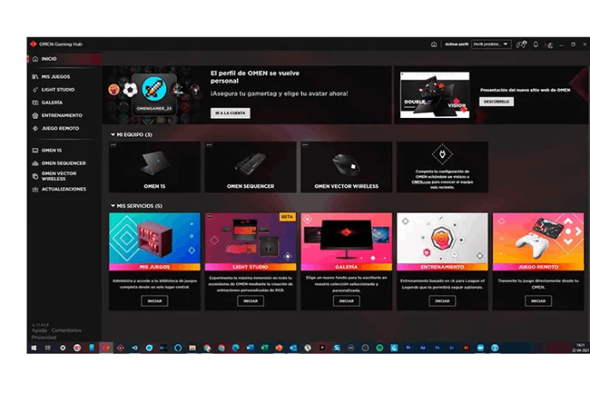Go to Galería in the sidebar

pos(52,103)
